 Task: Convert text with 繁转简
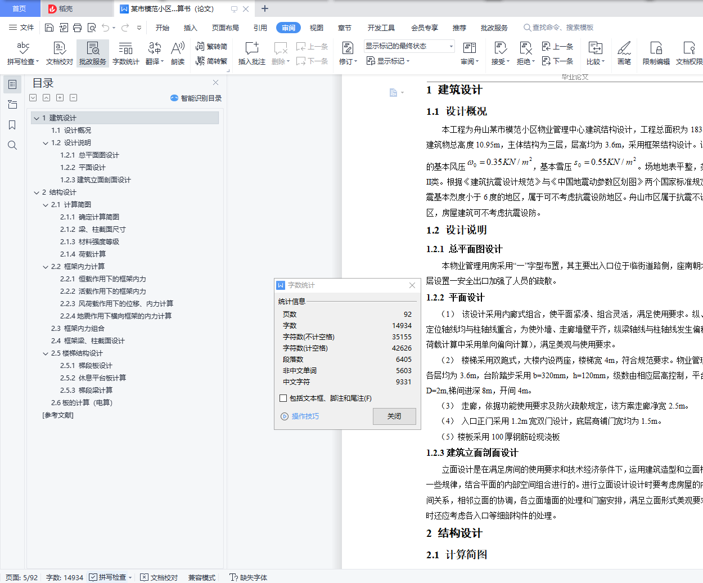click(211, 47)
